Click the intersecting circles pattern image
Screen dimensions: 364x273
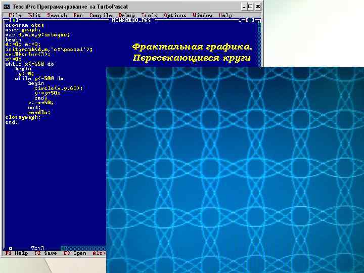(x=235, y=170)
